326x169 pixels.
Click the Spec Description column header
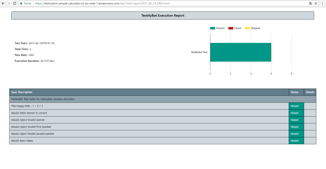pyautogui.click(x=149, y=92)
